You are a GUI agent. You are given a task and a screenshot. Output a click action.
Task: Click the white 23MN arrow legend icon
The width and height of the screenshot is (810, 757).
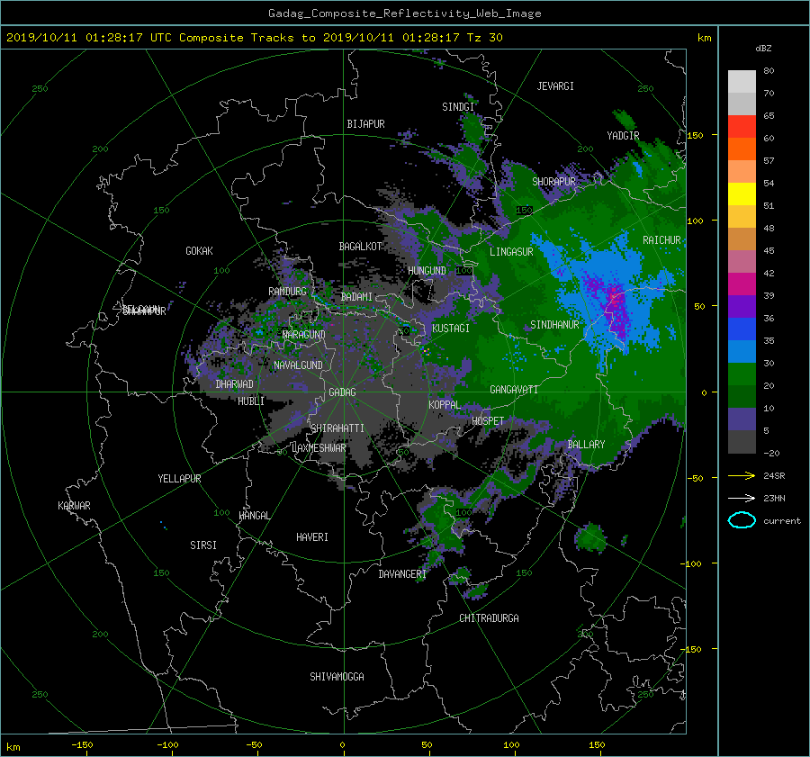click(742, 498)
